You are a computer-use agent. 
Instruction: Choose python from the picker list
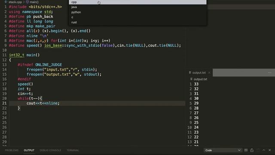point(137,12)
